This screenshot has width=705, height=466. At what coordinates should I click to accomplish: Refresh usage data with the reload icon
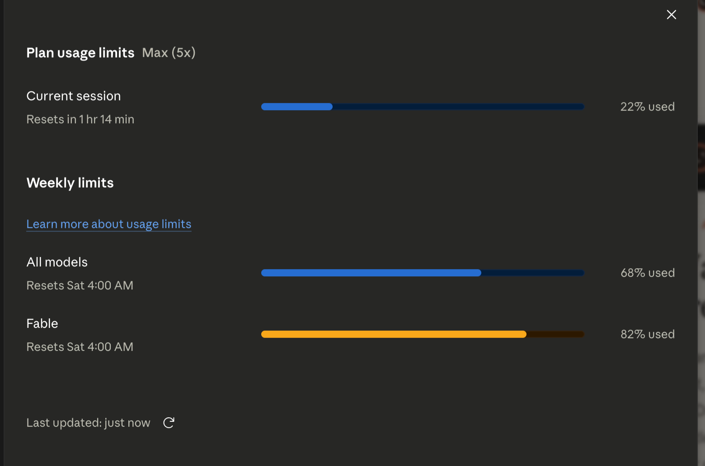169,423
